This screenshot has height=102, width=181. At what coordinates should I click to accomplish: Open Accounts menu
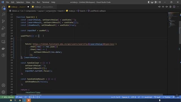[3, 85]
